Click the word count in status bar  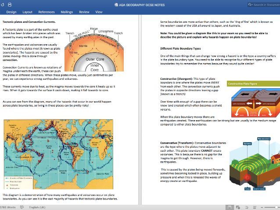point(7,207)
